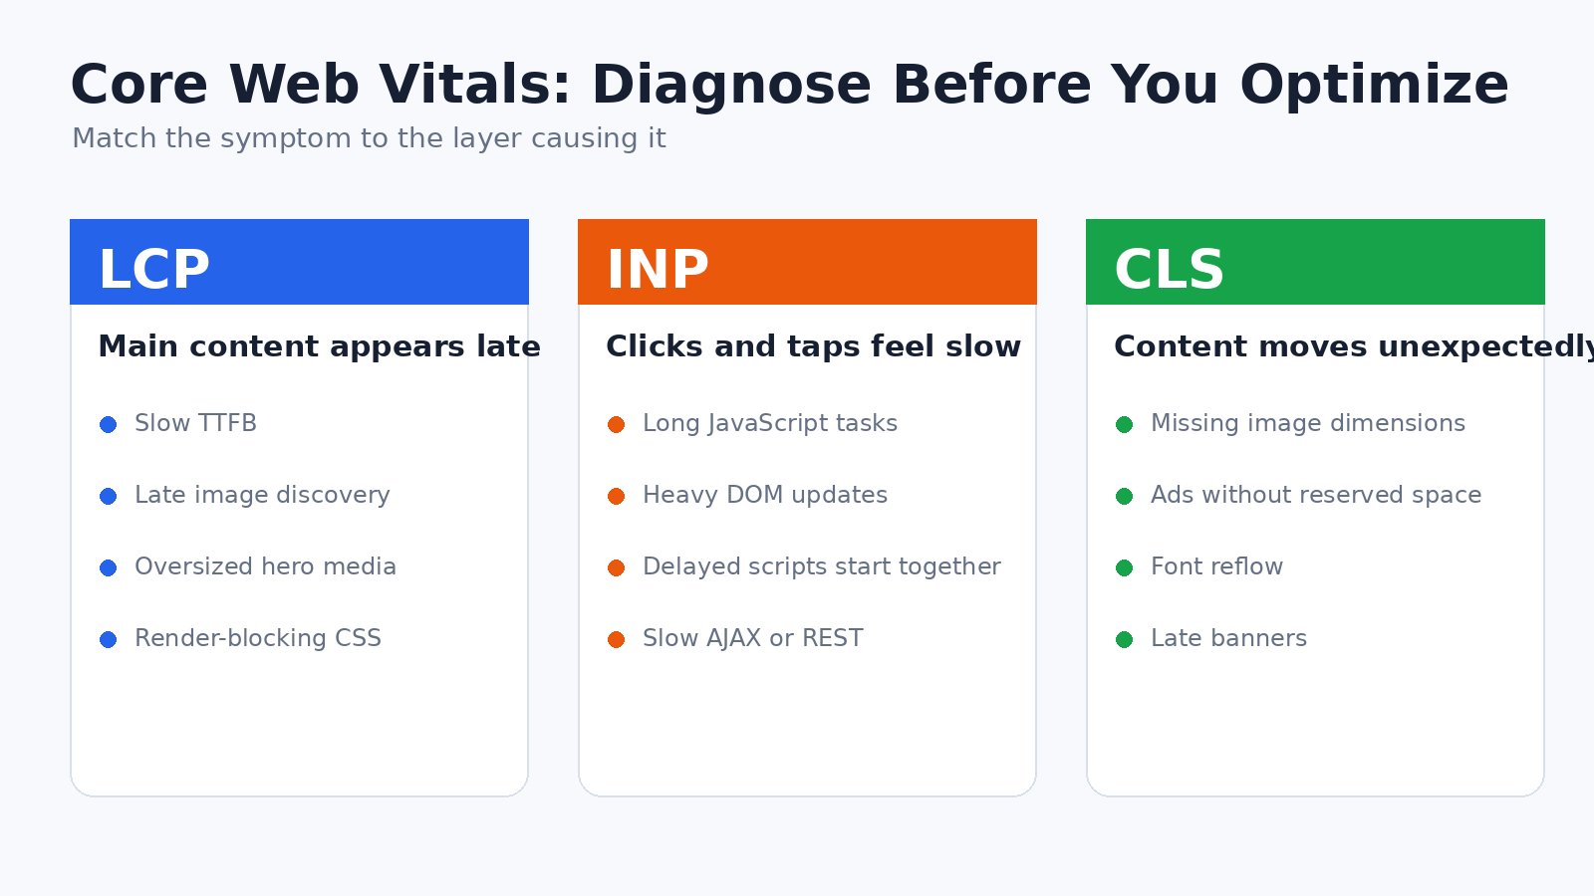Select the blue bullet for Render-blocking CSS

pos(109,640)
